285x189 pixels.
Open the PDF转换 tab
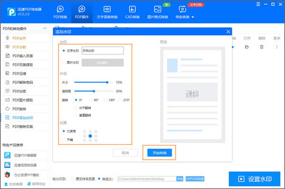tap(60, 12)
